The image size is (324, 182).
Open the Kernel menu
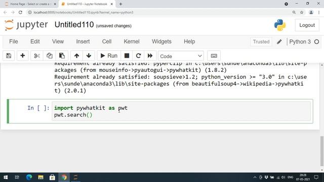click(x=132, y=41)
